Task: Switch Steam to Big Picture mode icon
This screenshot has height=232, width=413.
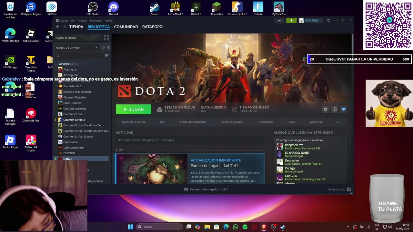Action: click(328, 21)
